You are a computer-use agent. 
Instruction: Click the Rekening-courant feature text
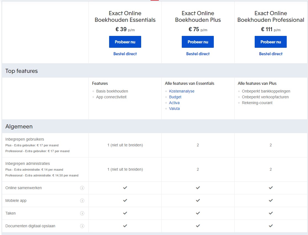[257, 103]
